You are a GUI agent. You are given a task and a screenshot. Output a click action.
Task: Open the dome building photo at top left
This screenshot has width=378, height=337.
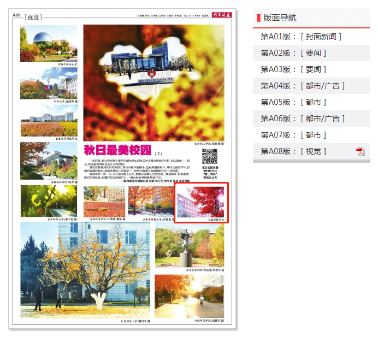(x=49, y=43)
